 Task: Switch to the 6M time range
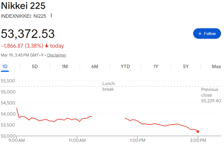click(95, 66)
